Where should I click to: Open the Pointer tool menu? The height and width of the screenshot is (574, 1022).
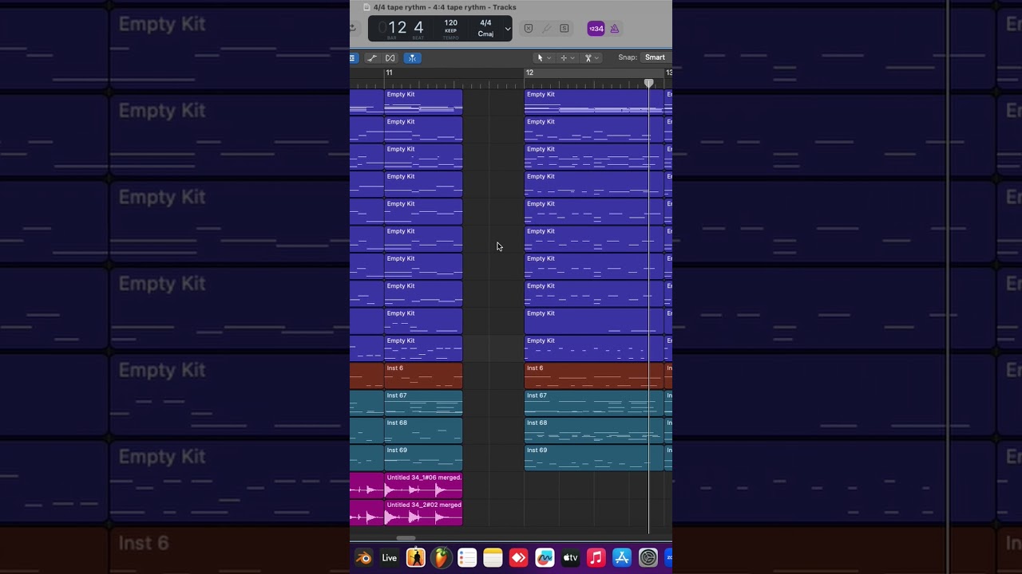click(543, 58)
